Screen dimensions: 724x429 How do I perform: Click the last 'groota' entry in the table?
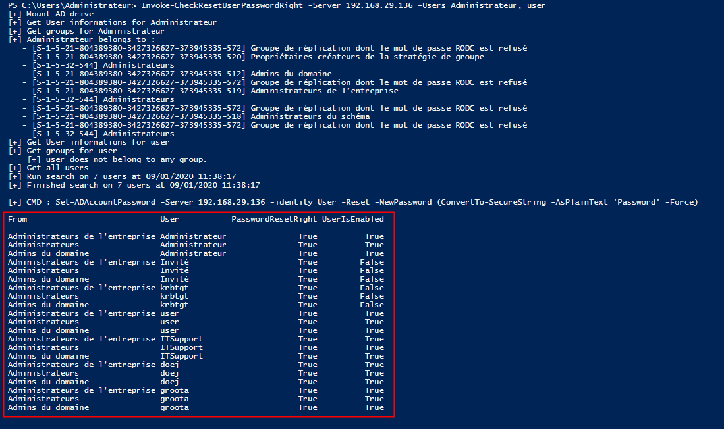pos(174,407)
